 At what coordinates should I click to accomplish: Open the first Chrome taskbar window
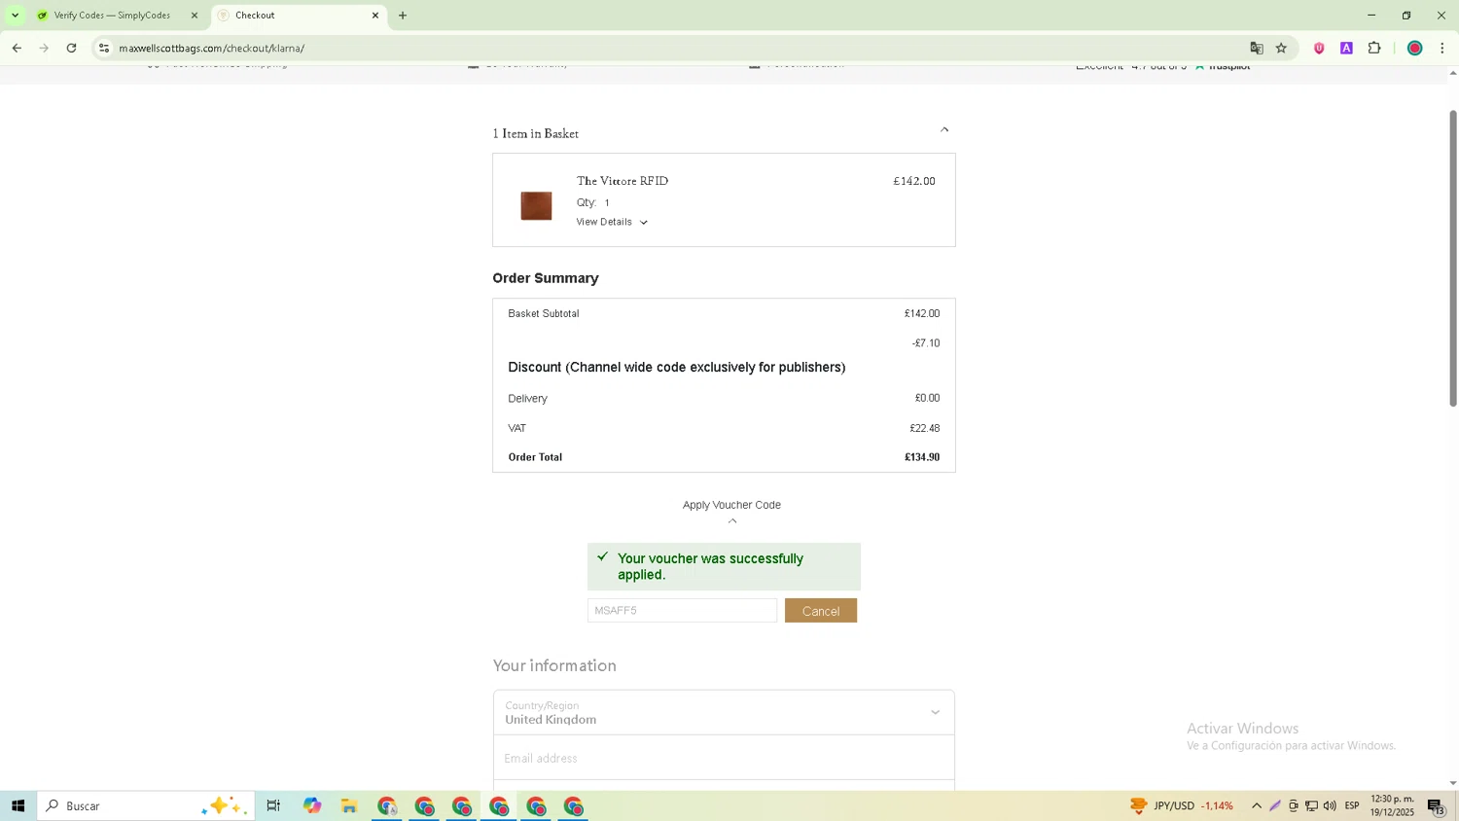coord(387,805)
